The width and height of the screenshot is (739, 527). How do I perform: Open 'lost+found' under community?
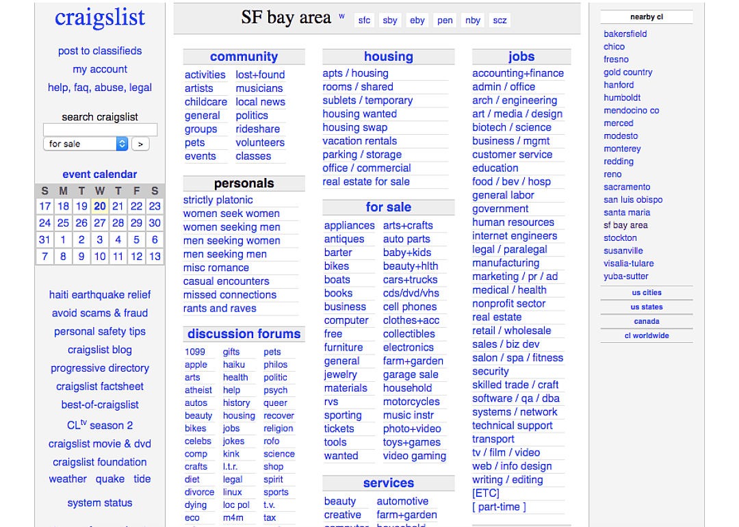260,75
